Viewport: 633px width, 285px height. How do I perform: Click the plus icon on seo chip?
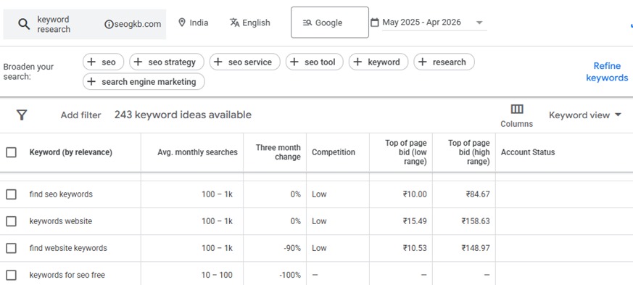(x=91, y=62)
